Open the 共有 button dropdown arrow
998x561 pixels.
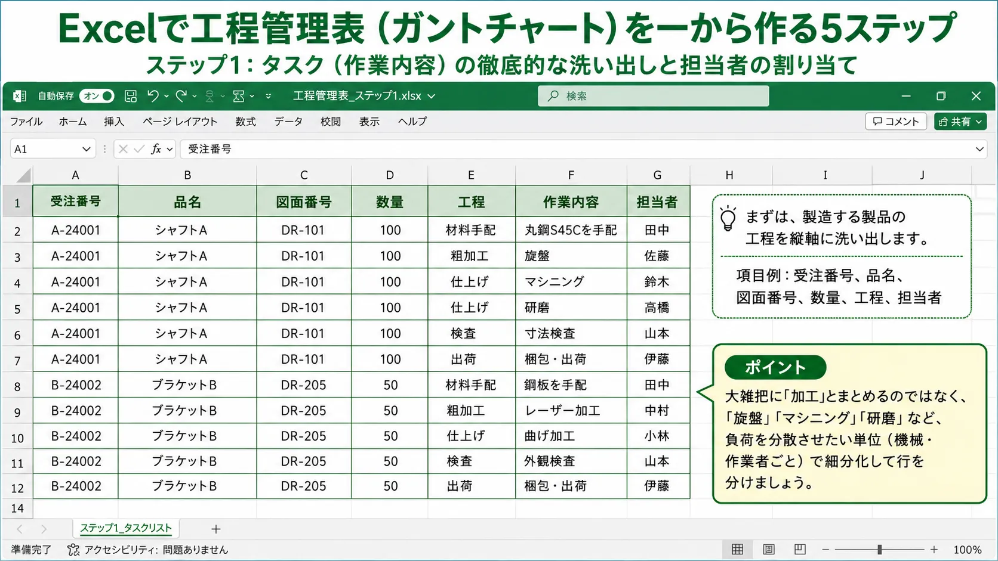979,122
